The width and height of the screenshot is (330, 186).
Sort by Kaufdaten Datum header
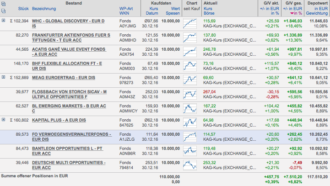click(152, 13)
